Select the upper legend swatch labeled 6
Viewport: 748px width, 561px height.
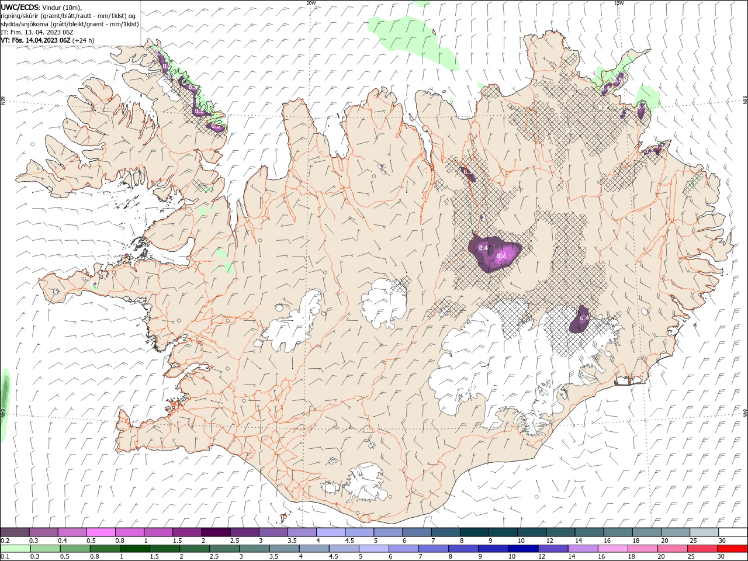[x=417, y=532]
